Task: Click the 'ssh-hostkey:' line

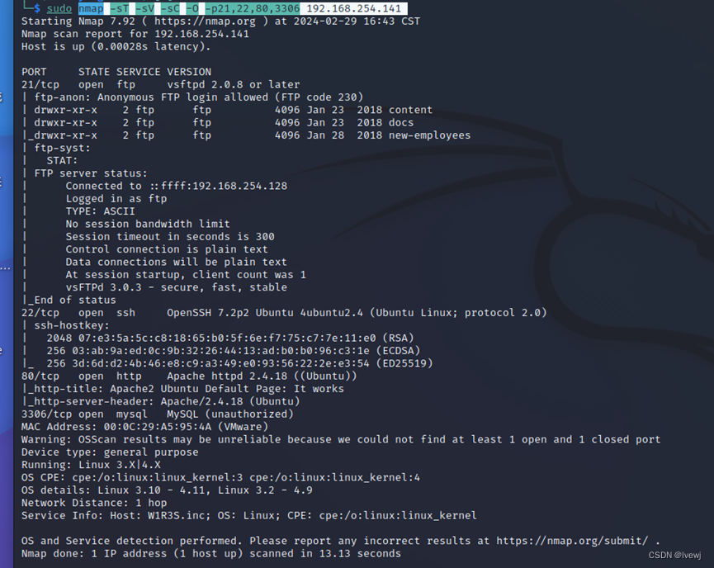Action: point(72,325)
